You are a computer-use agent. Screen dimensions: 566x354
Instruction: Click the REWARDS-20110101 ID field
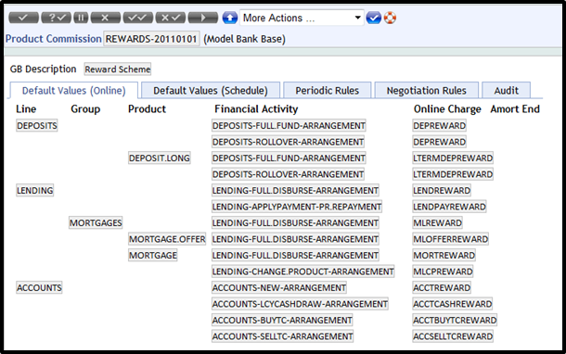pos(151,39)
